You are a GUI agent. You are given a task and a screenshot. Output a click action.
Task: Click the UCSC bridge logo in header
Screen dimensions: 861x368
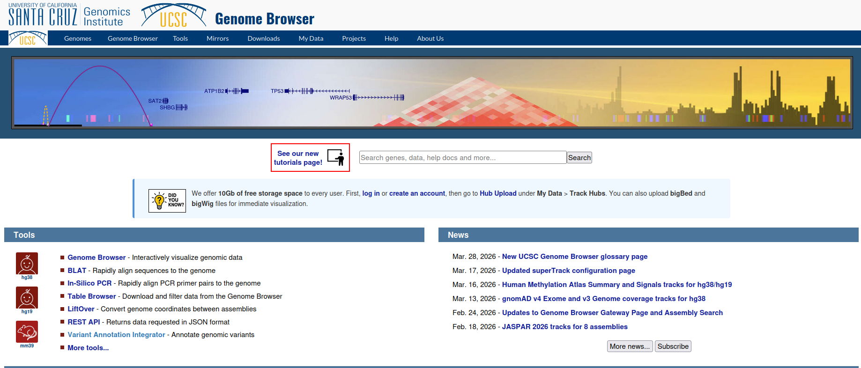pyautogui.click(x=174, y=15)
